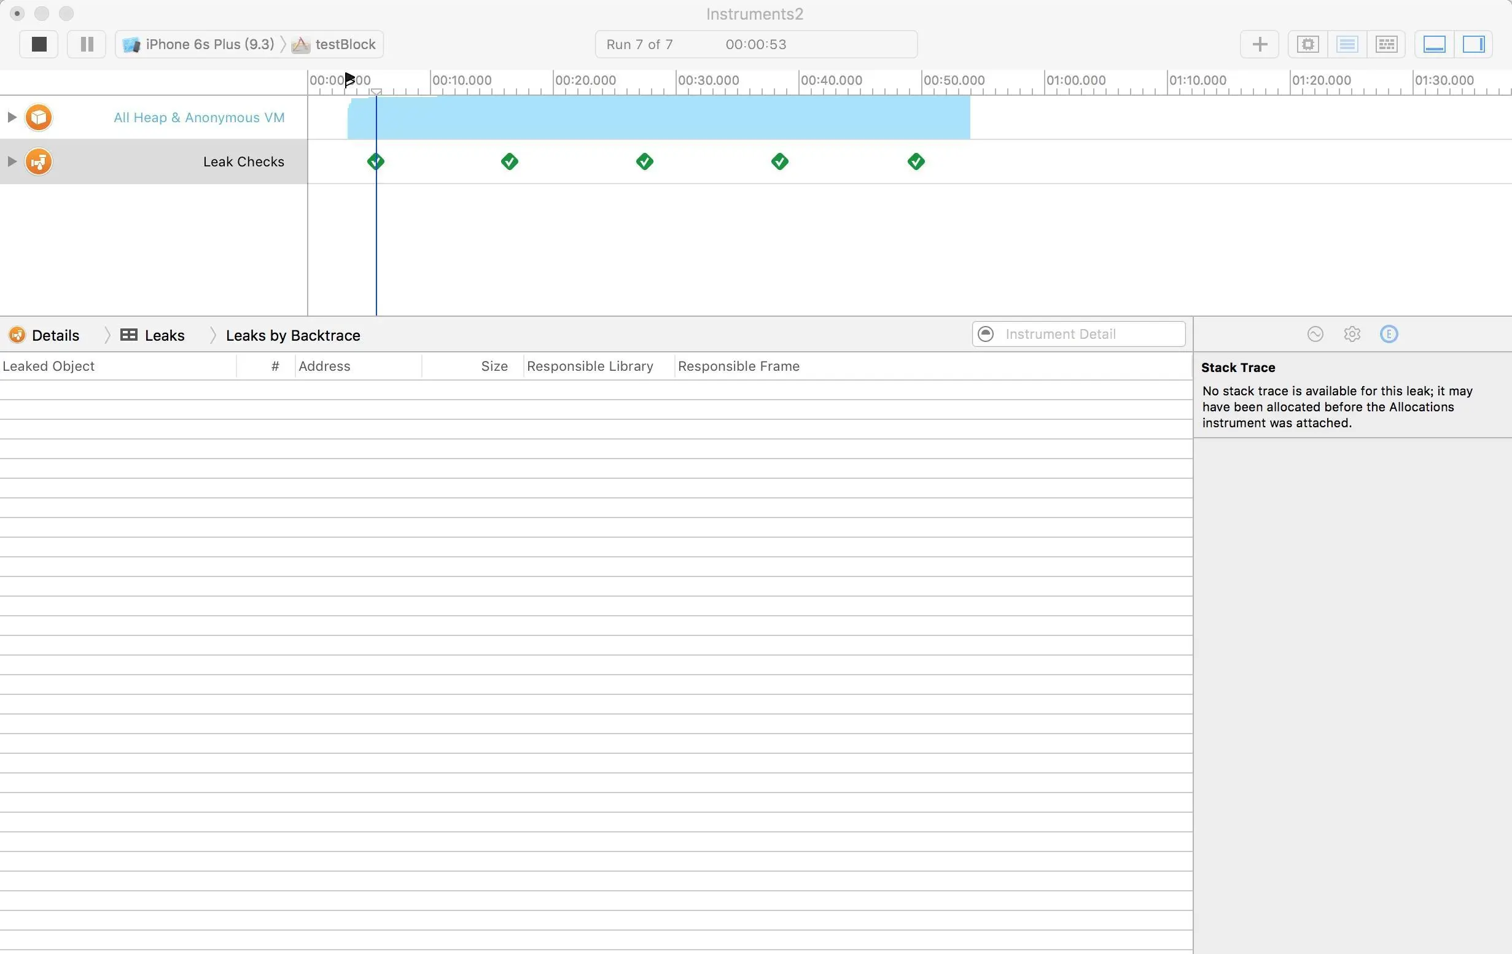Select the Leaks instrument icon

pos(38,161)
